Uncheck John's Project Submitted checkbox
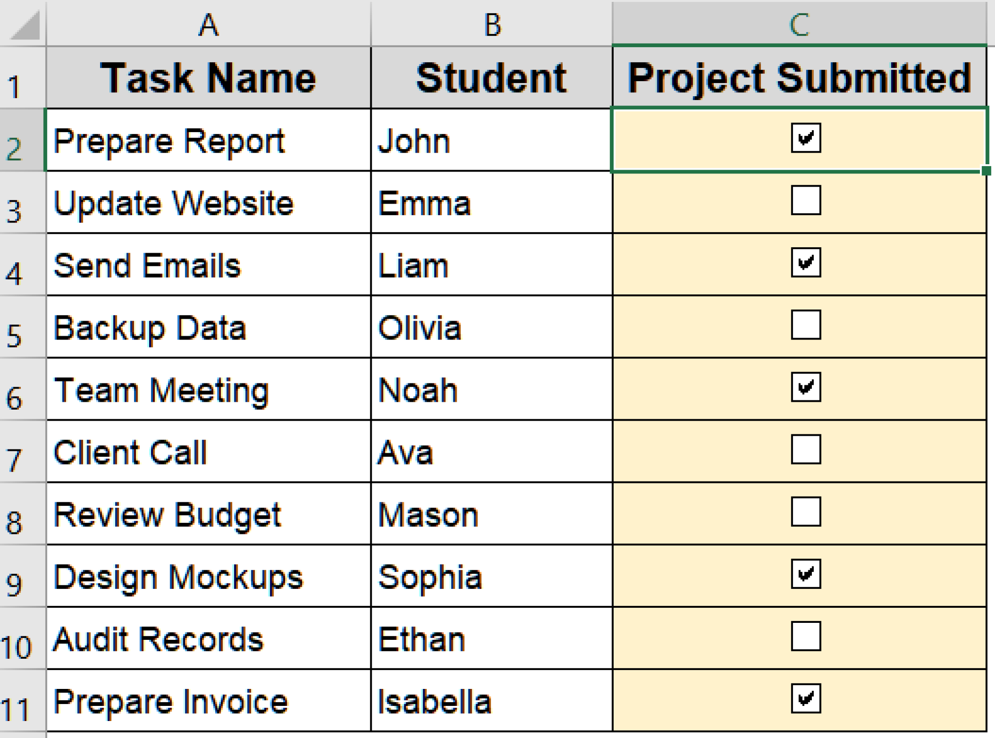995x738 pixels. click(806, 138)
